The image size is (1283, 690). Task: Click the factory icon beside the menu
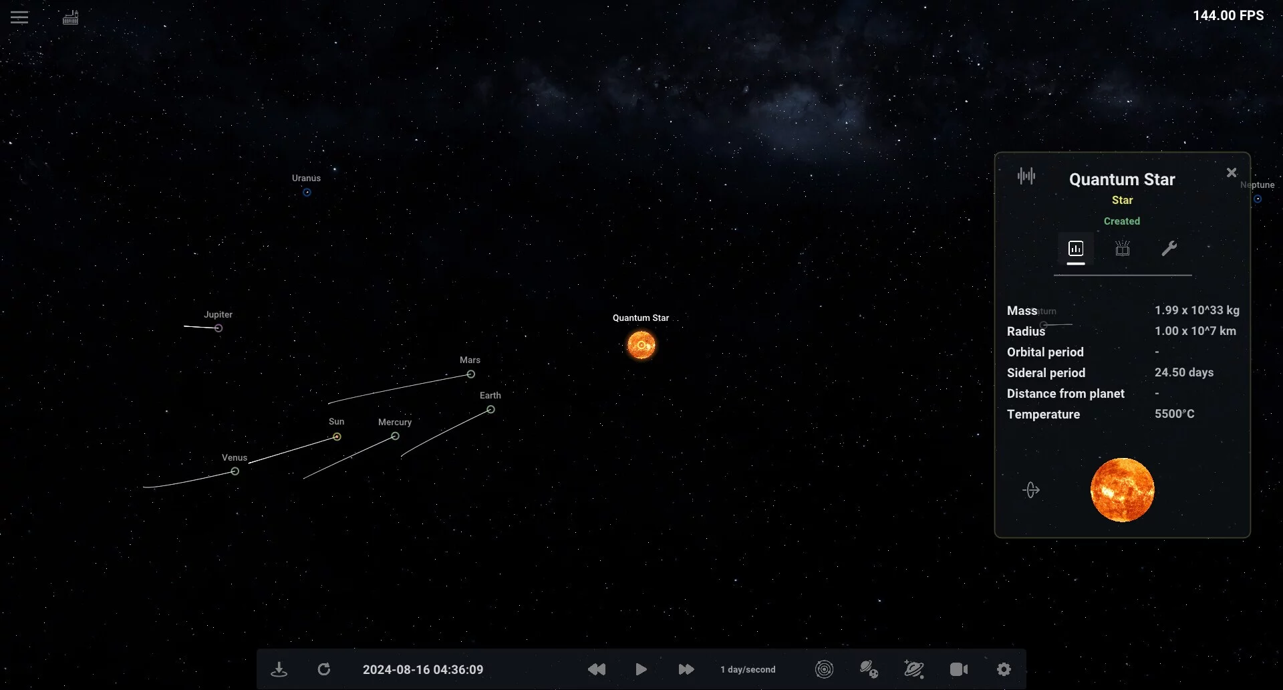[71, 17]
